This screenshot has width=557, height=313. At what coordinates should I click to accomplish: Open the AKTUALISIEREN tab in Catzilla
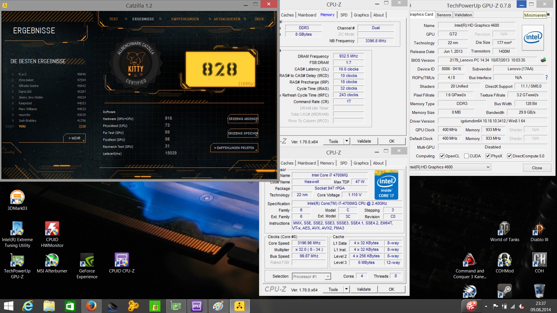227,19
